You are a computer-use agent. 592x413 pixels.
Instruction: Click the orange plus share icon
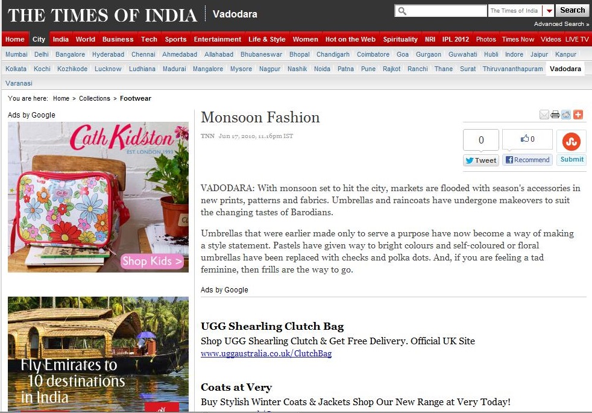(x=578, y=115)
